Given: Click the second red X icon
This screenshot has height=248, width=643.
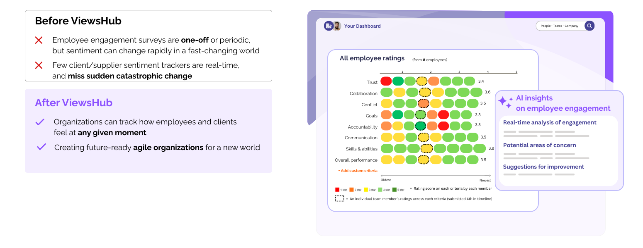Looking at the screenshot, I should [39, 65].
